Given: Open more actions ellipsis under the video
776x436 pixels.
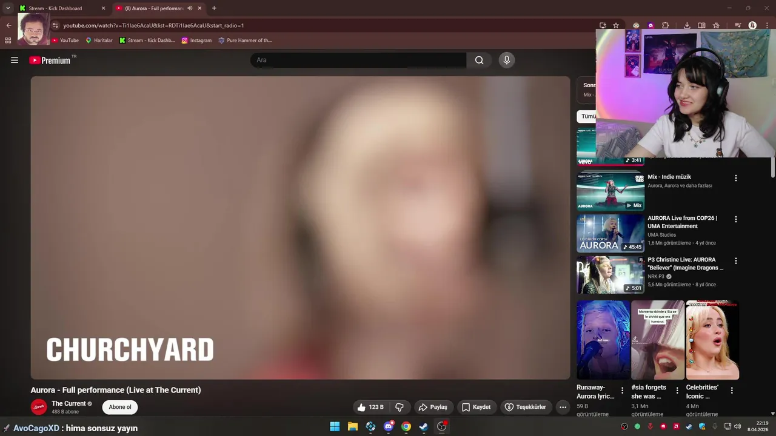Looking at the screenshot, I should coord(563,407).
